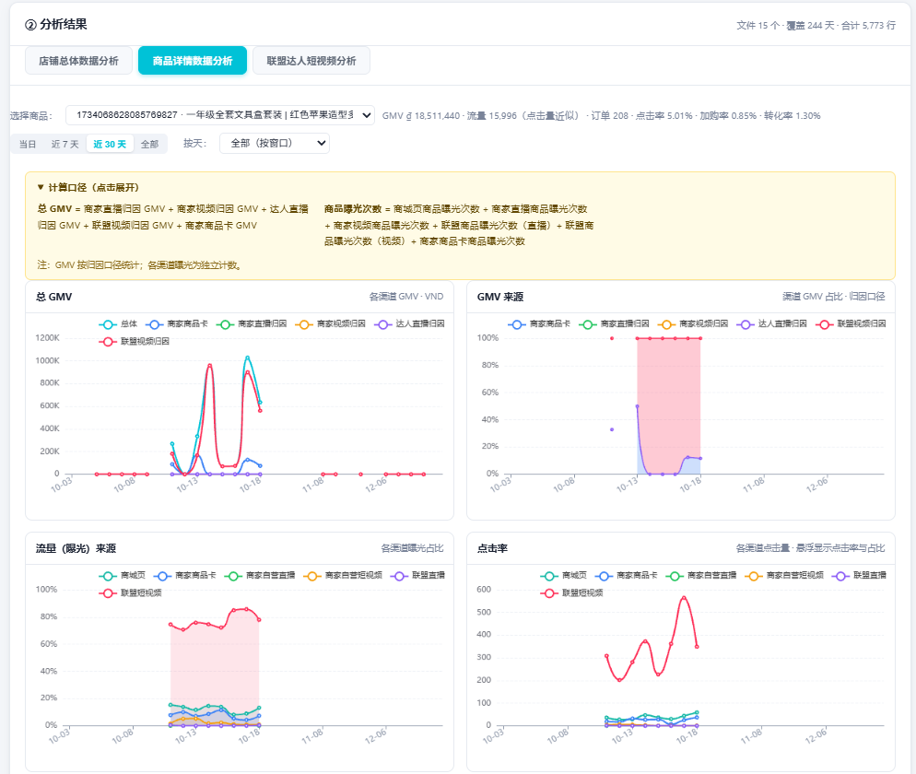Select the 商品详情数据分析 tab
This screenshot has width=916, height=774.
point(193,61)
